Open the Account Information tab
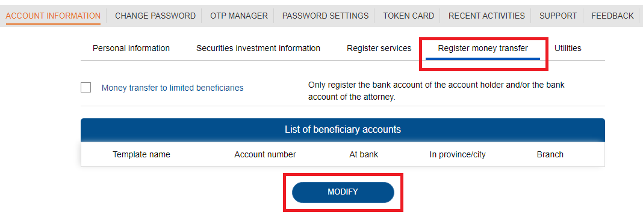 click(53, 16)
